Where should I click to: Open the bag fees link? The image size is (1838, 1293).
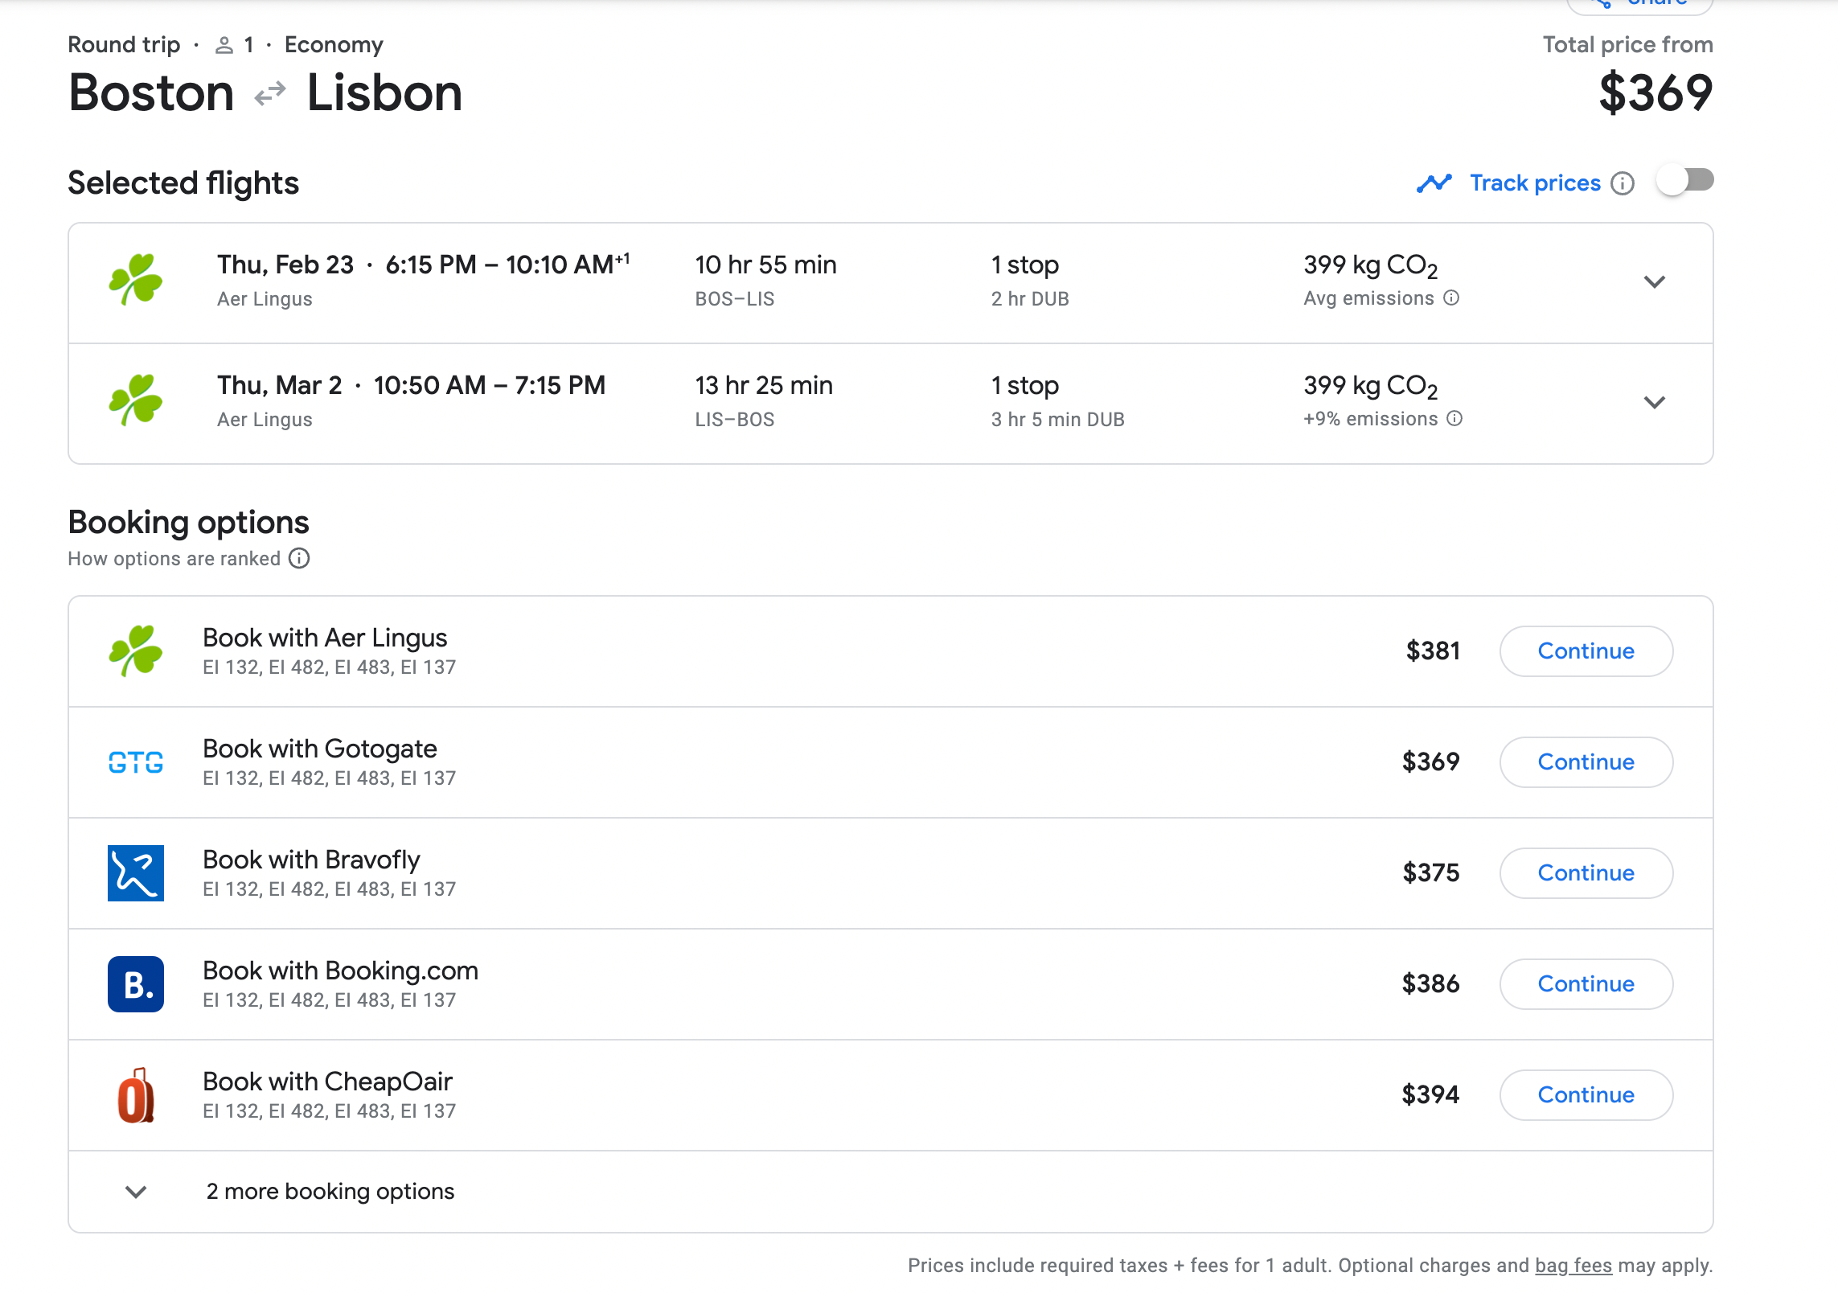tap(1573, 1266)
